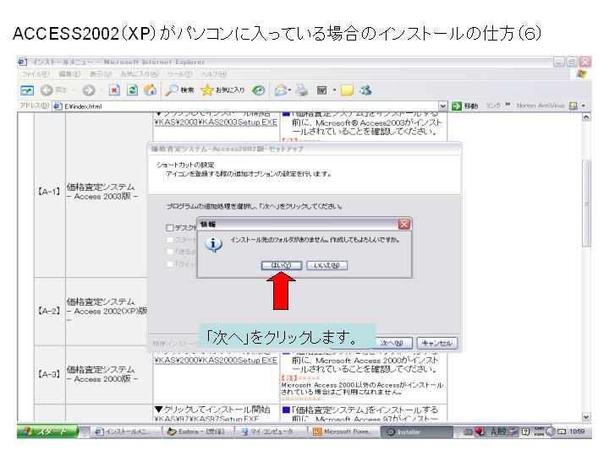Click the question mark help icon in tray
Image resolution: width=609 pixels, height=456 pixels.
[x=525, y=432]
